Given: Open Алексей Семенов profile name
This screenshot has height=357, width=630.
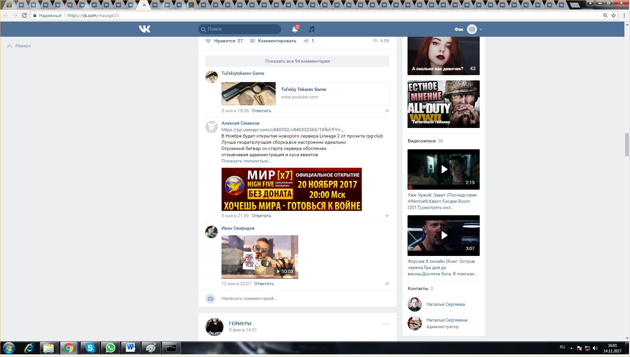Looking at the screenshot, I should coord(240,123).
